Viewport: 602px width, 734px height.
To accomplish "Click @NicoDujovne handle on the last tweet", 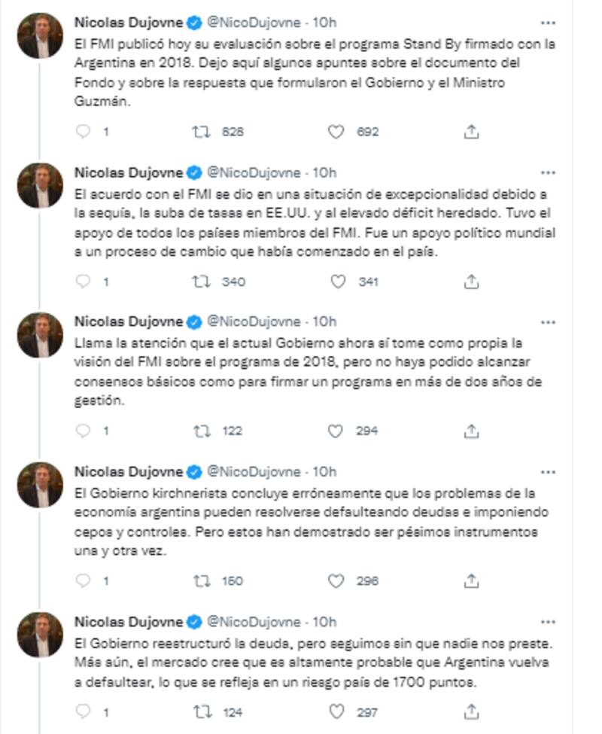I will [255, 622].
